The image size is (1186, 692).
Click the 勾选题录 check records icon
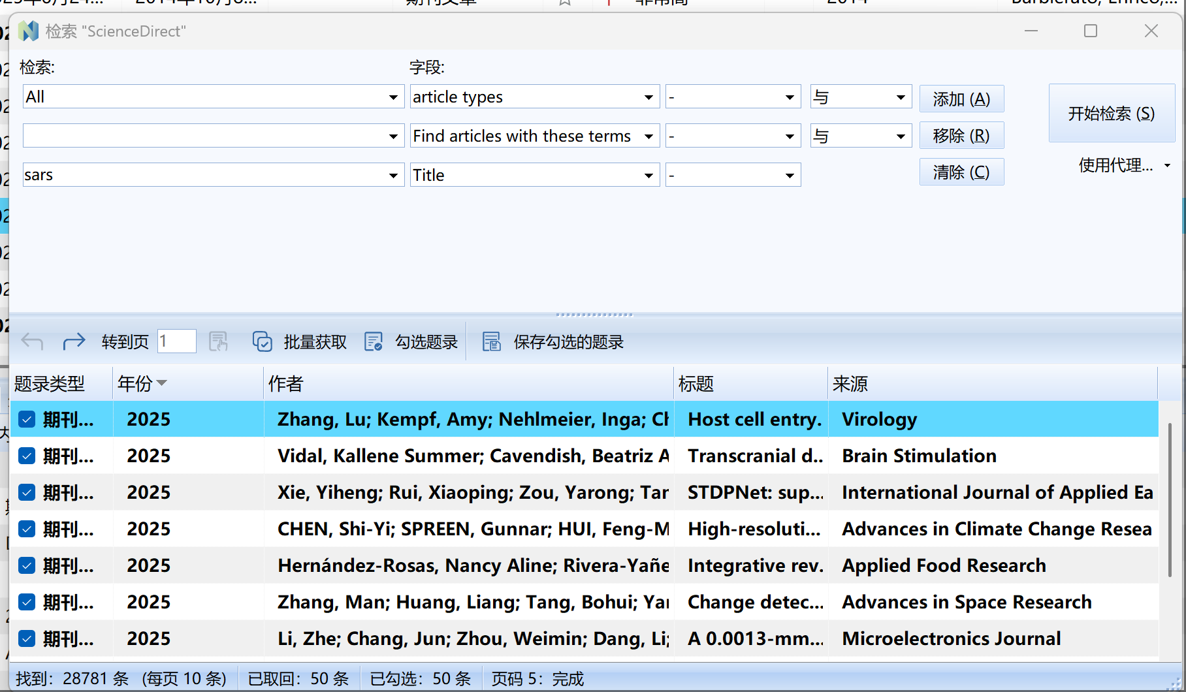click(x=374, y=341)
